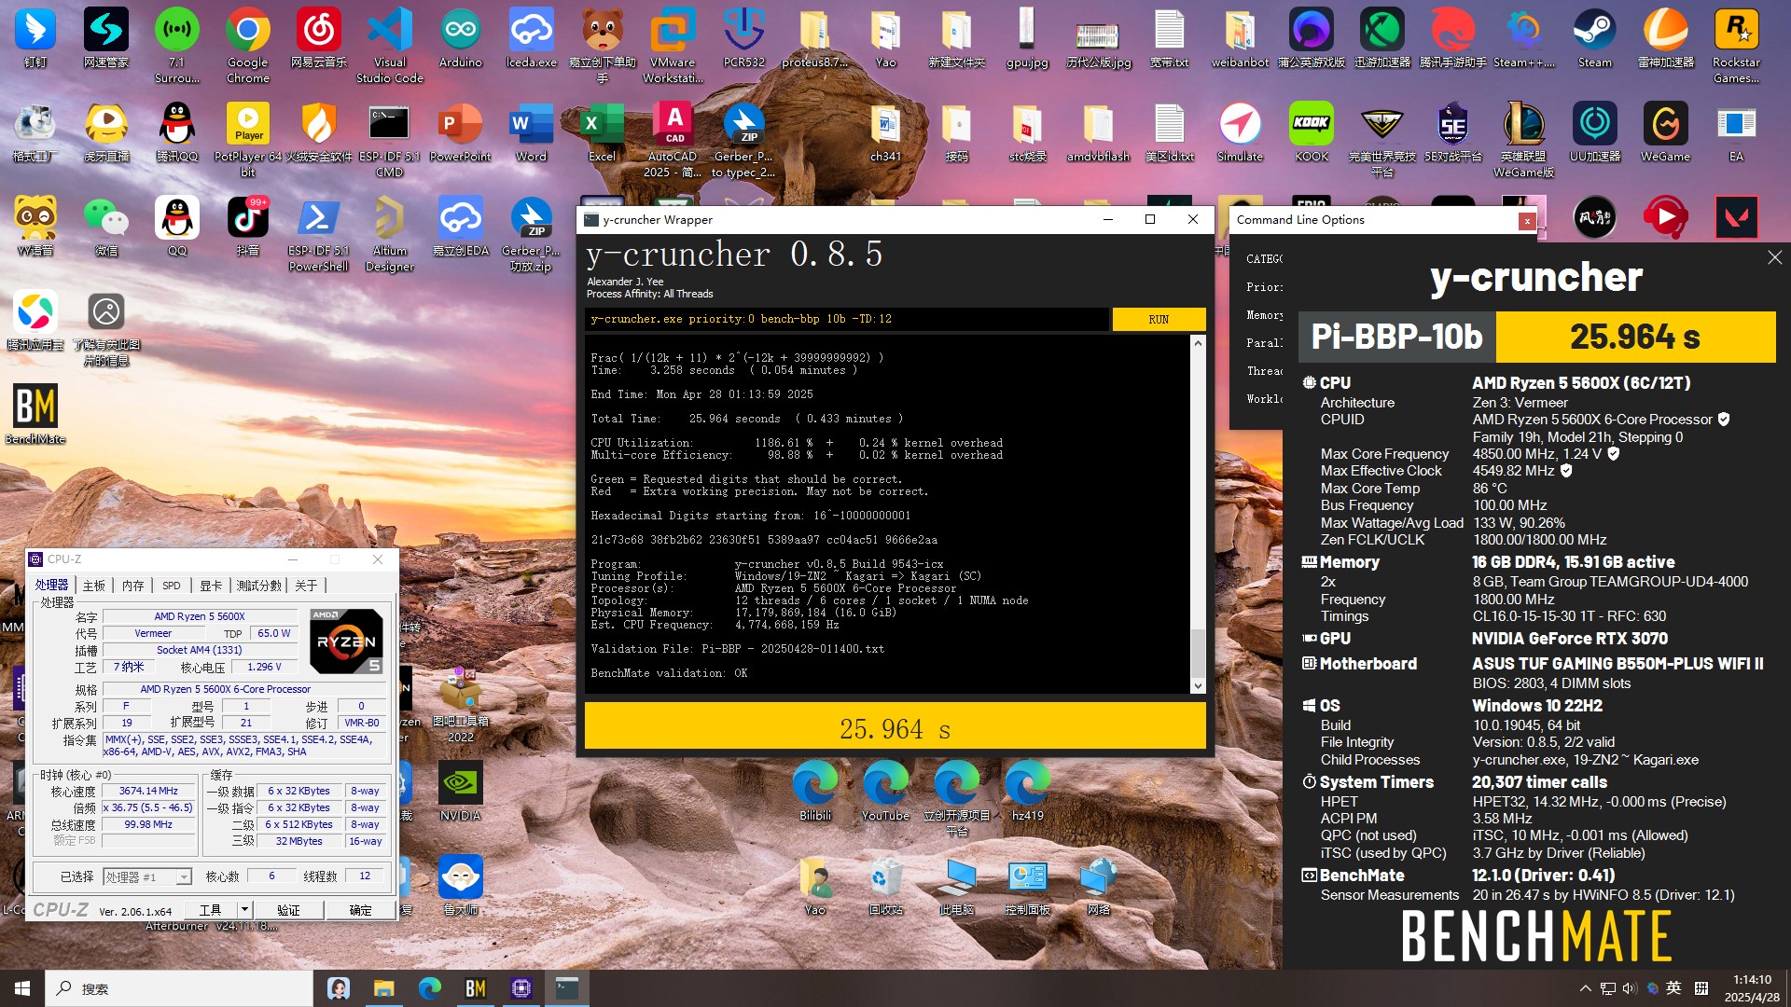This screenshot has height=1007, width=1791.
Task: Open the 抖音 desktop icon
Action: click(x=247, y=227)
